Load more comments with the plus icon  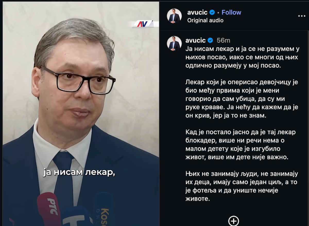(x=234, y=221)
